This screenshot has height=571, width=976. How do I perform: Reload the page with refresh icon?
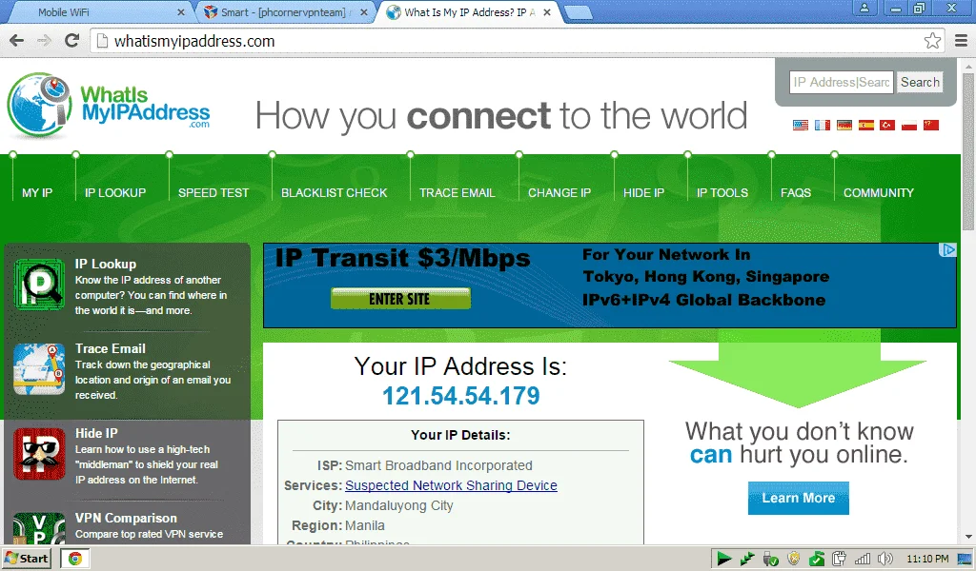71,40
